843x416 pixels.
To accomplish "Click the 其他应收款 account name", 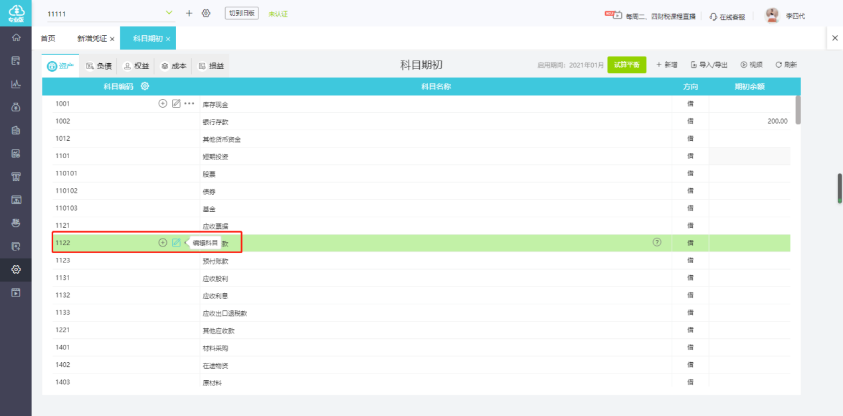I will [x=219, y=330].
